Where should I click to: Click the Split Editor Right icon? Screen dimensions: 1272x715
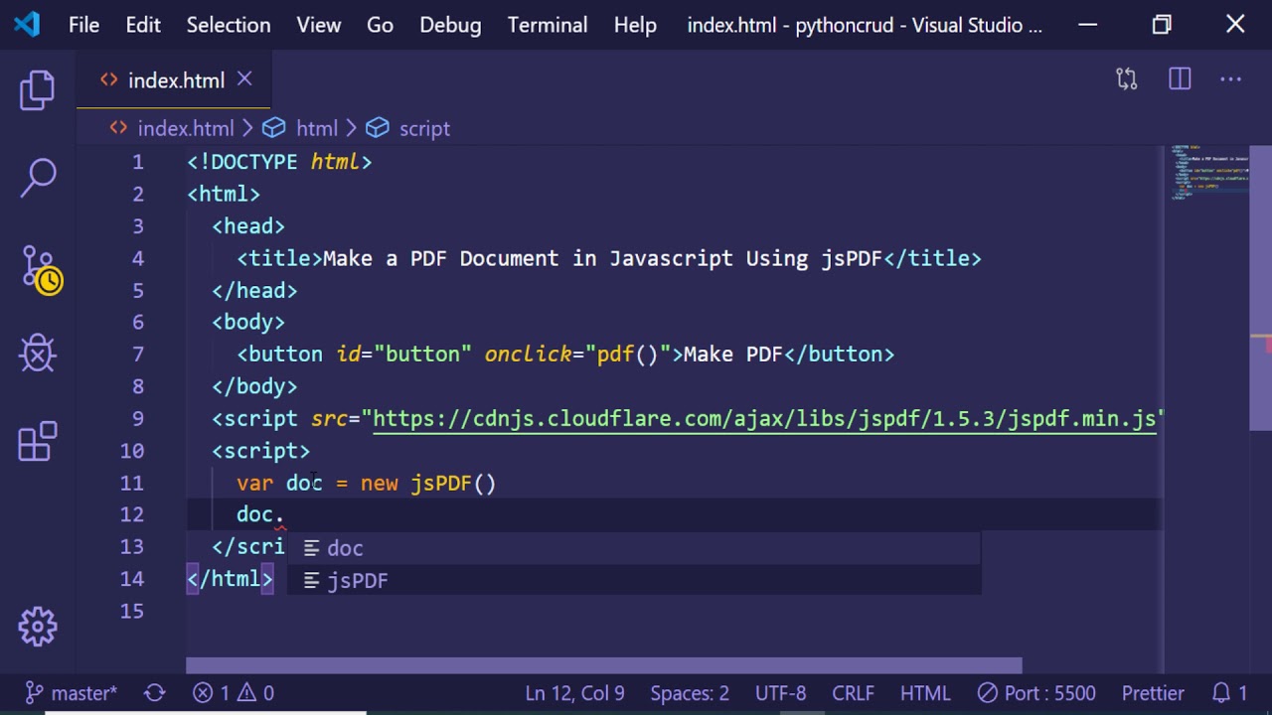click(x=1180, y=79)
